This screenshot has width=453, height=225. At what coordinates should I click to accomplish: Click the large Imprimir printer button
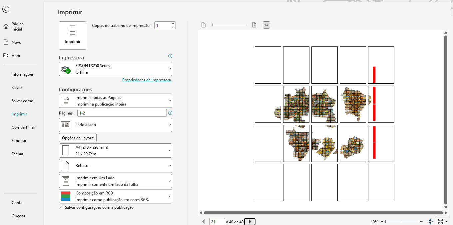coord(73,36)
